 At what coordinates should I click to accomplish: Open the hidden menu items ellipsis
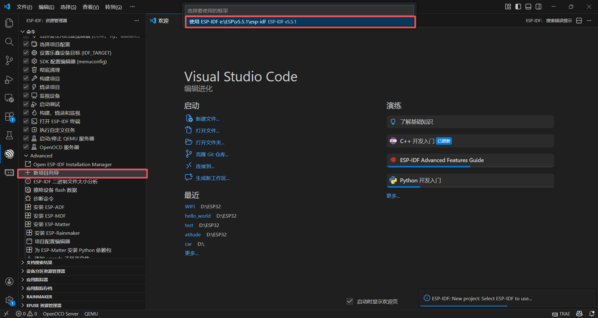(x=132, y=7)
